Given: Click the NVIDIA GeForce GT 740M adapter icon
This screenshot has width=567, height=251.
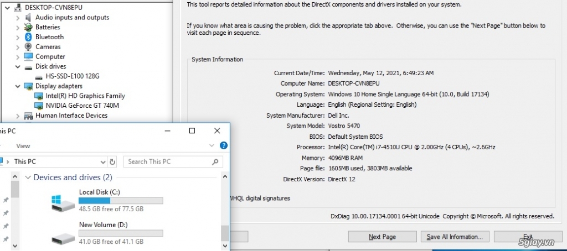Looking at the screenshot, I should point(39,106).
